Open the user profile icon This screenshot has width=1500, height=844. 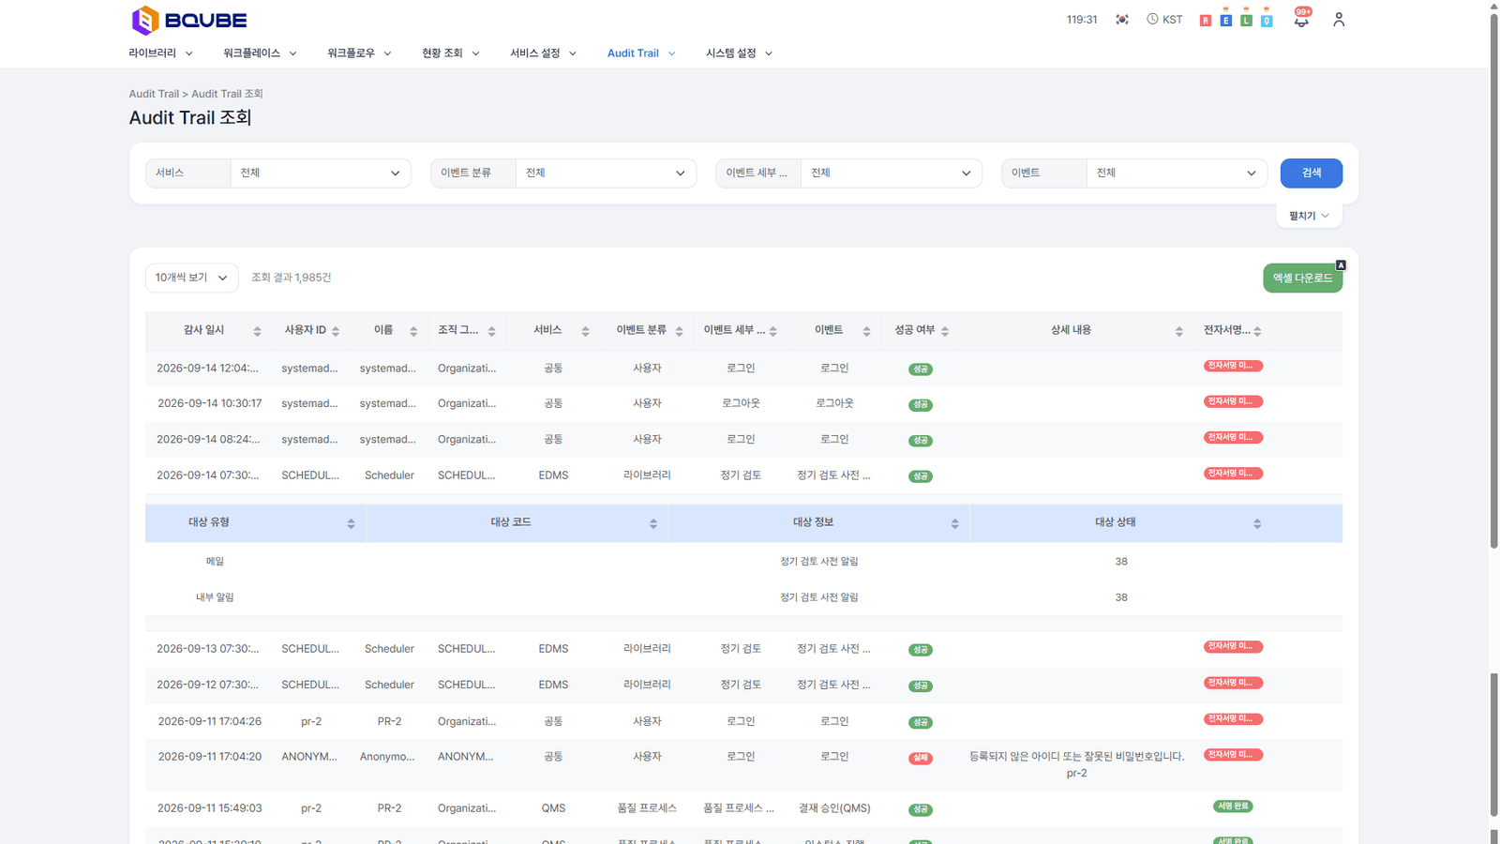tap(1339, 20)
